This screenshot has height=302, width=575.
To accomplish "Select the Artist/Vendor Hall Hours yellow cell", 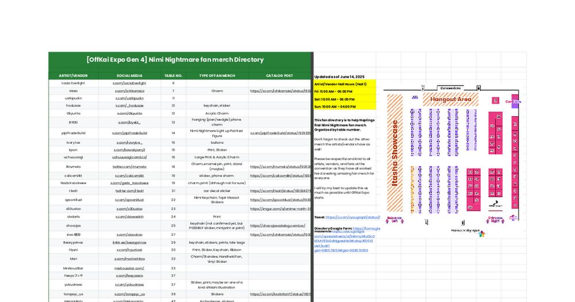I will (x=344, y=84).
